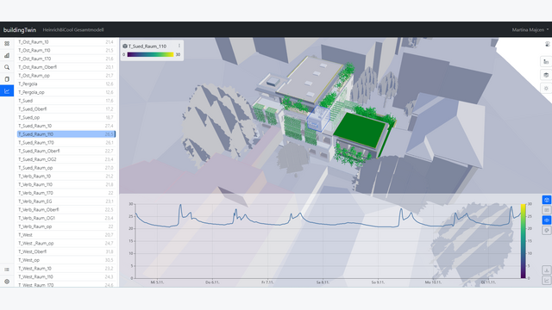Select T_Verb_Raum_Oberfl row
The image size is (552, 310).
pos(66,210)
